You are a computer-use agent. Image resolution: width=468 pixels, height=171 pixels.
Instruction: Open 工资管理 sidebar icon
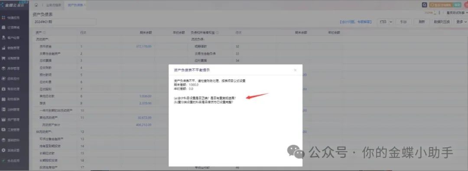click(3, 129)
